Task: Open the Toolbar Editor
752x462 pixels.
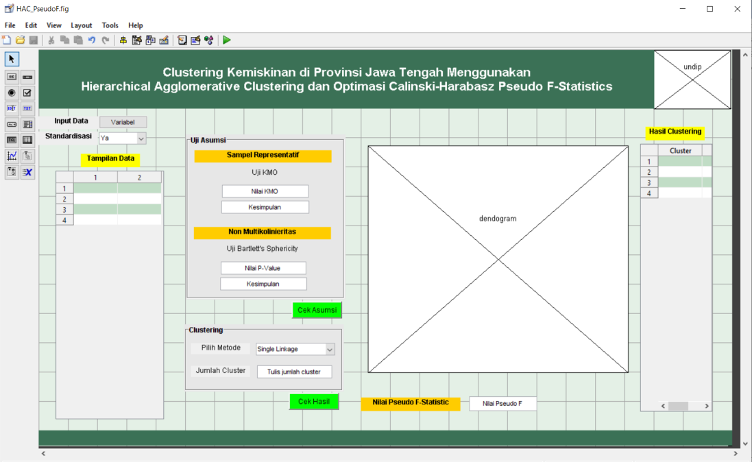Action: pos(164,40)
